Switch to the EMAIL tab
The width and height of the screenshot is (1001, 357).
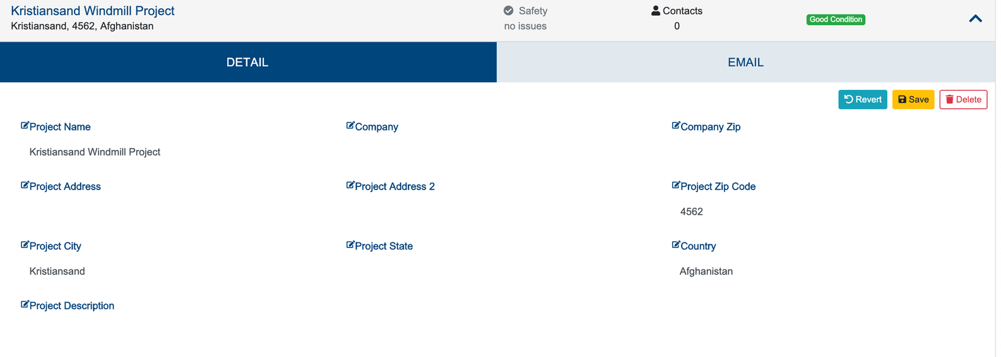point(746,62)
